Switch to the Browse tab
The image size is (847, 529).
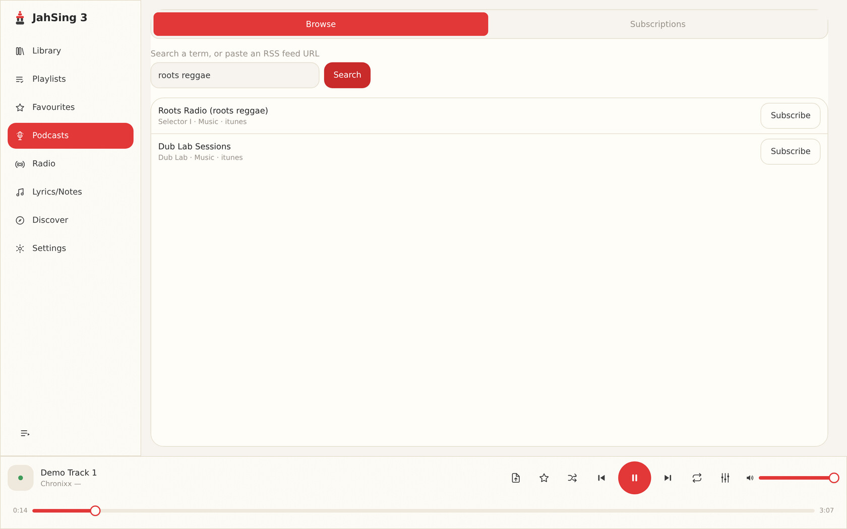321,24
